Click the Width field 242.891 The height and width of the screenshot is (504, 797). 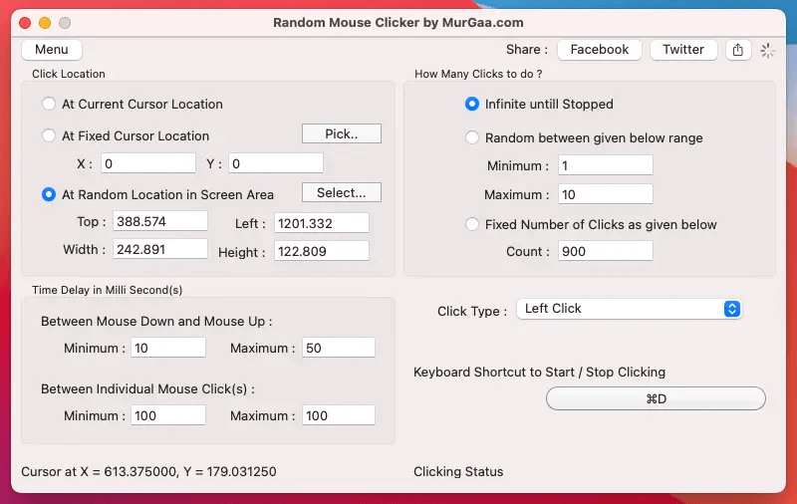pos(160,249)
